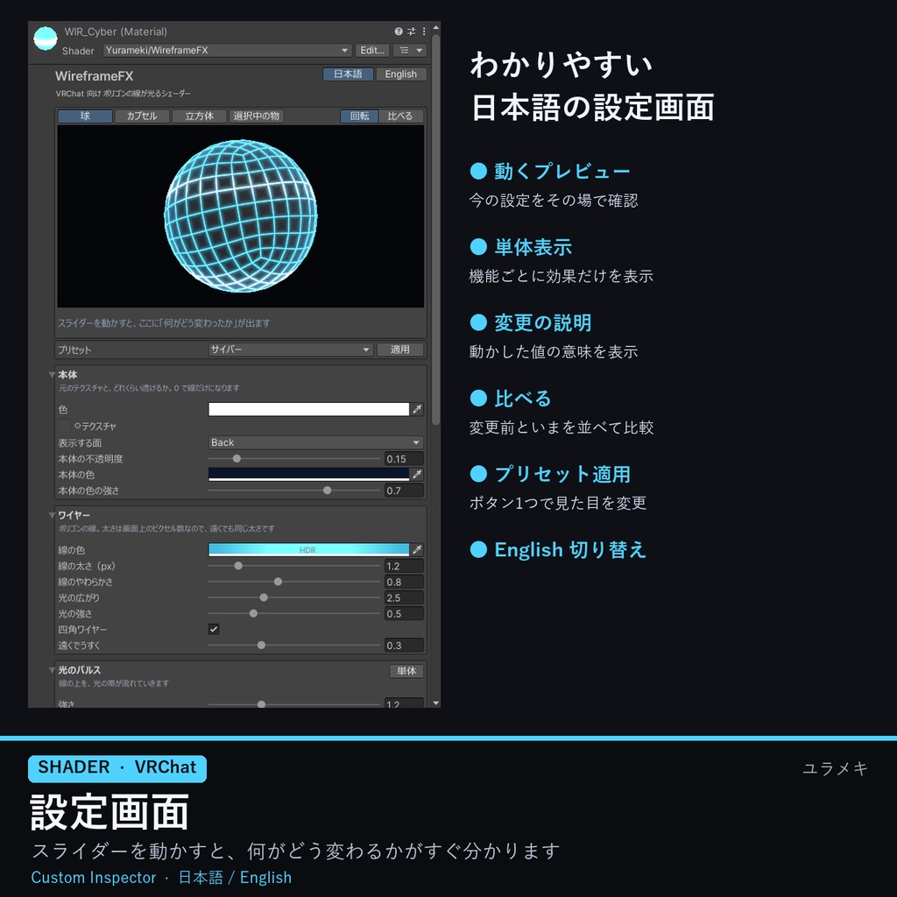Screen dimensions: 897x897
Task: Click the 遠くでうすく value field 0.3
Action: click(404, 646)
